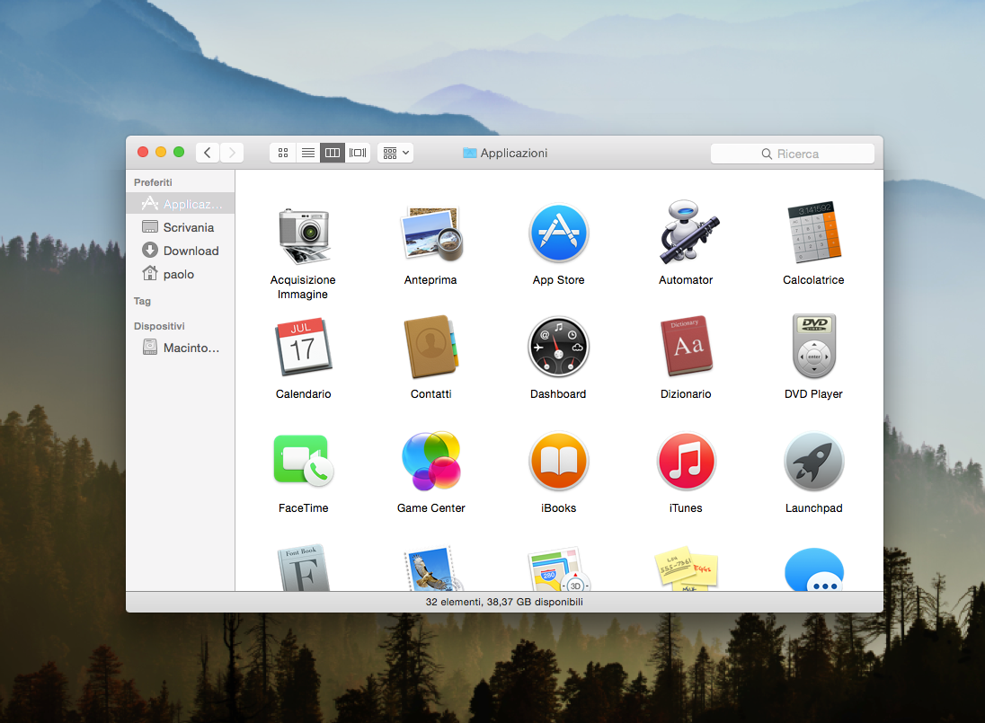Click the Preferiti sidebar section header
The image size is (985, 723).
click(153, 182)
